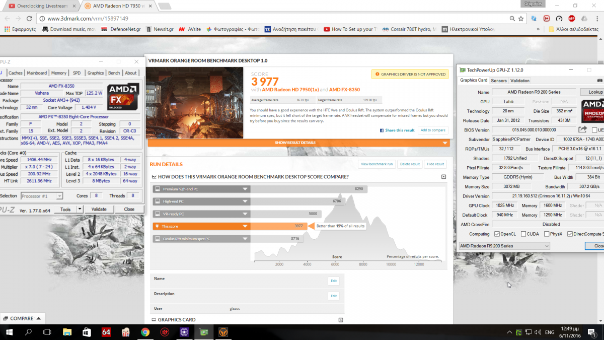
Task: Expand the Oculus Rift minimum spec row
Action: 202,239
